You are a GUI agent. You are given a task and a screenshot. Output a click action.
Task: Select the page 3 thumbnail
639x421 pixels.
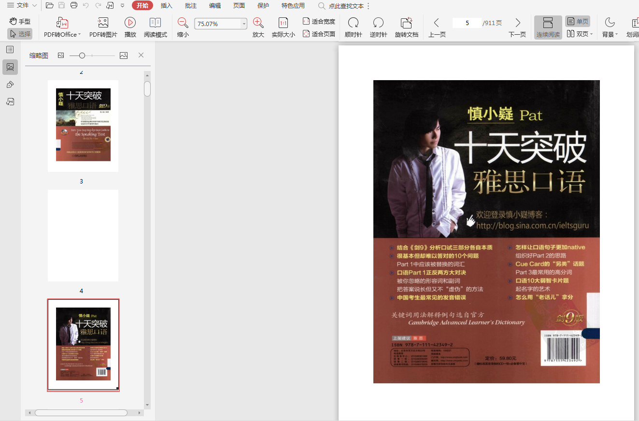83,126
